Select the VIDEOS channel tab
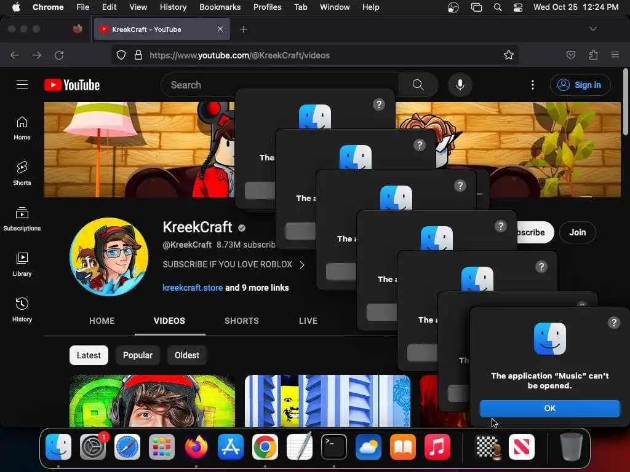 (x=170, y=321)
